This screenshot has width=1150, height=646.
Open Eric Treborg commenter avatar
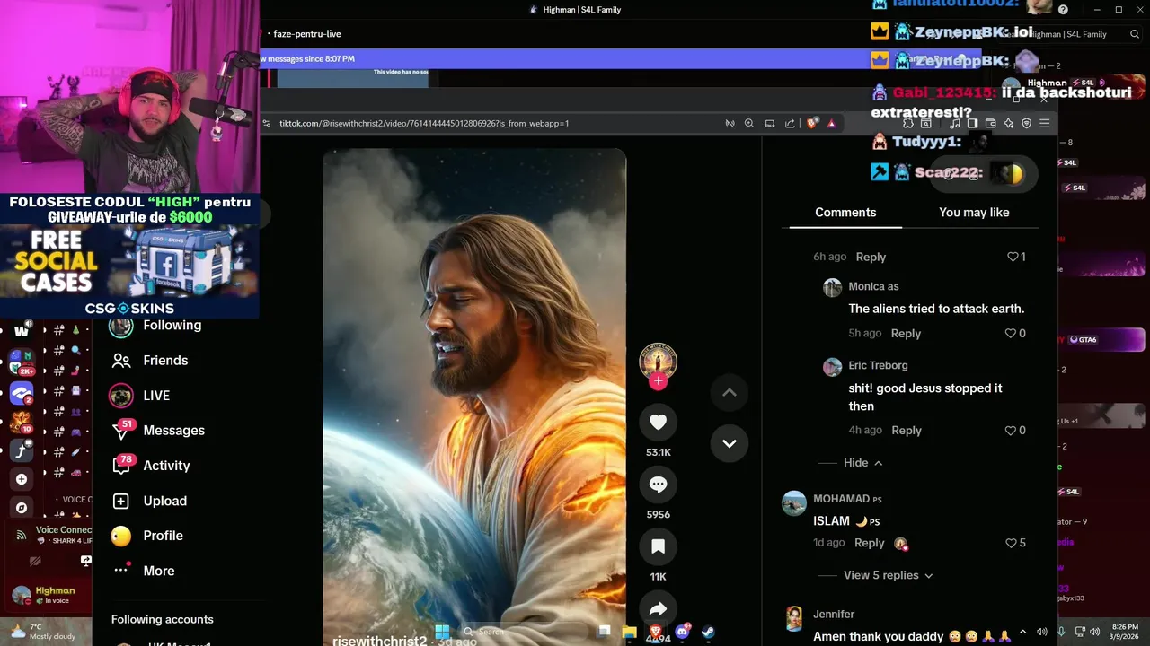833,367
